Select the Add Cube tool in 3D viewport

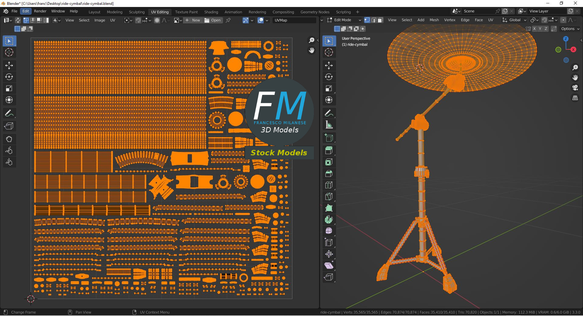point(329,138)
